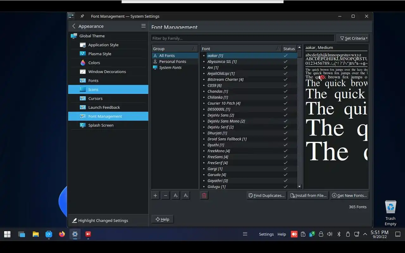The width and height of the screenshot is (405, 253).
Task: Click the three-line global menu icon on taskbar
Action: pos(245,234)
